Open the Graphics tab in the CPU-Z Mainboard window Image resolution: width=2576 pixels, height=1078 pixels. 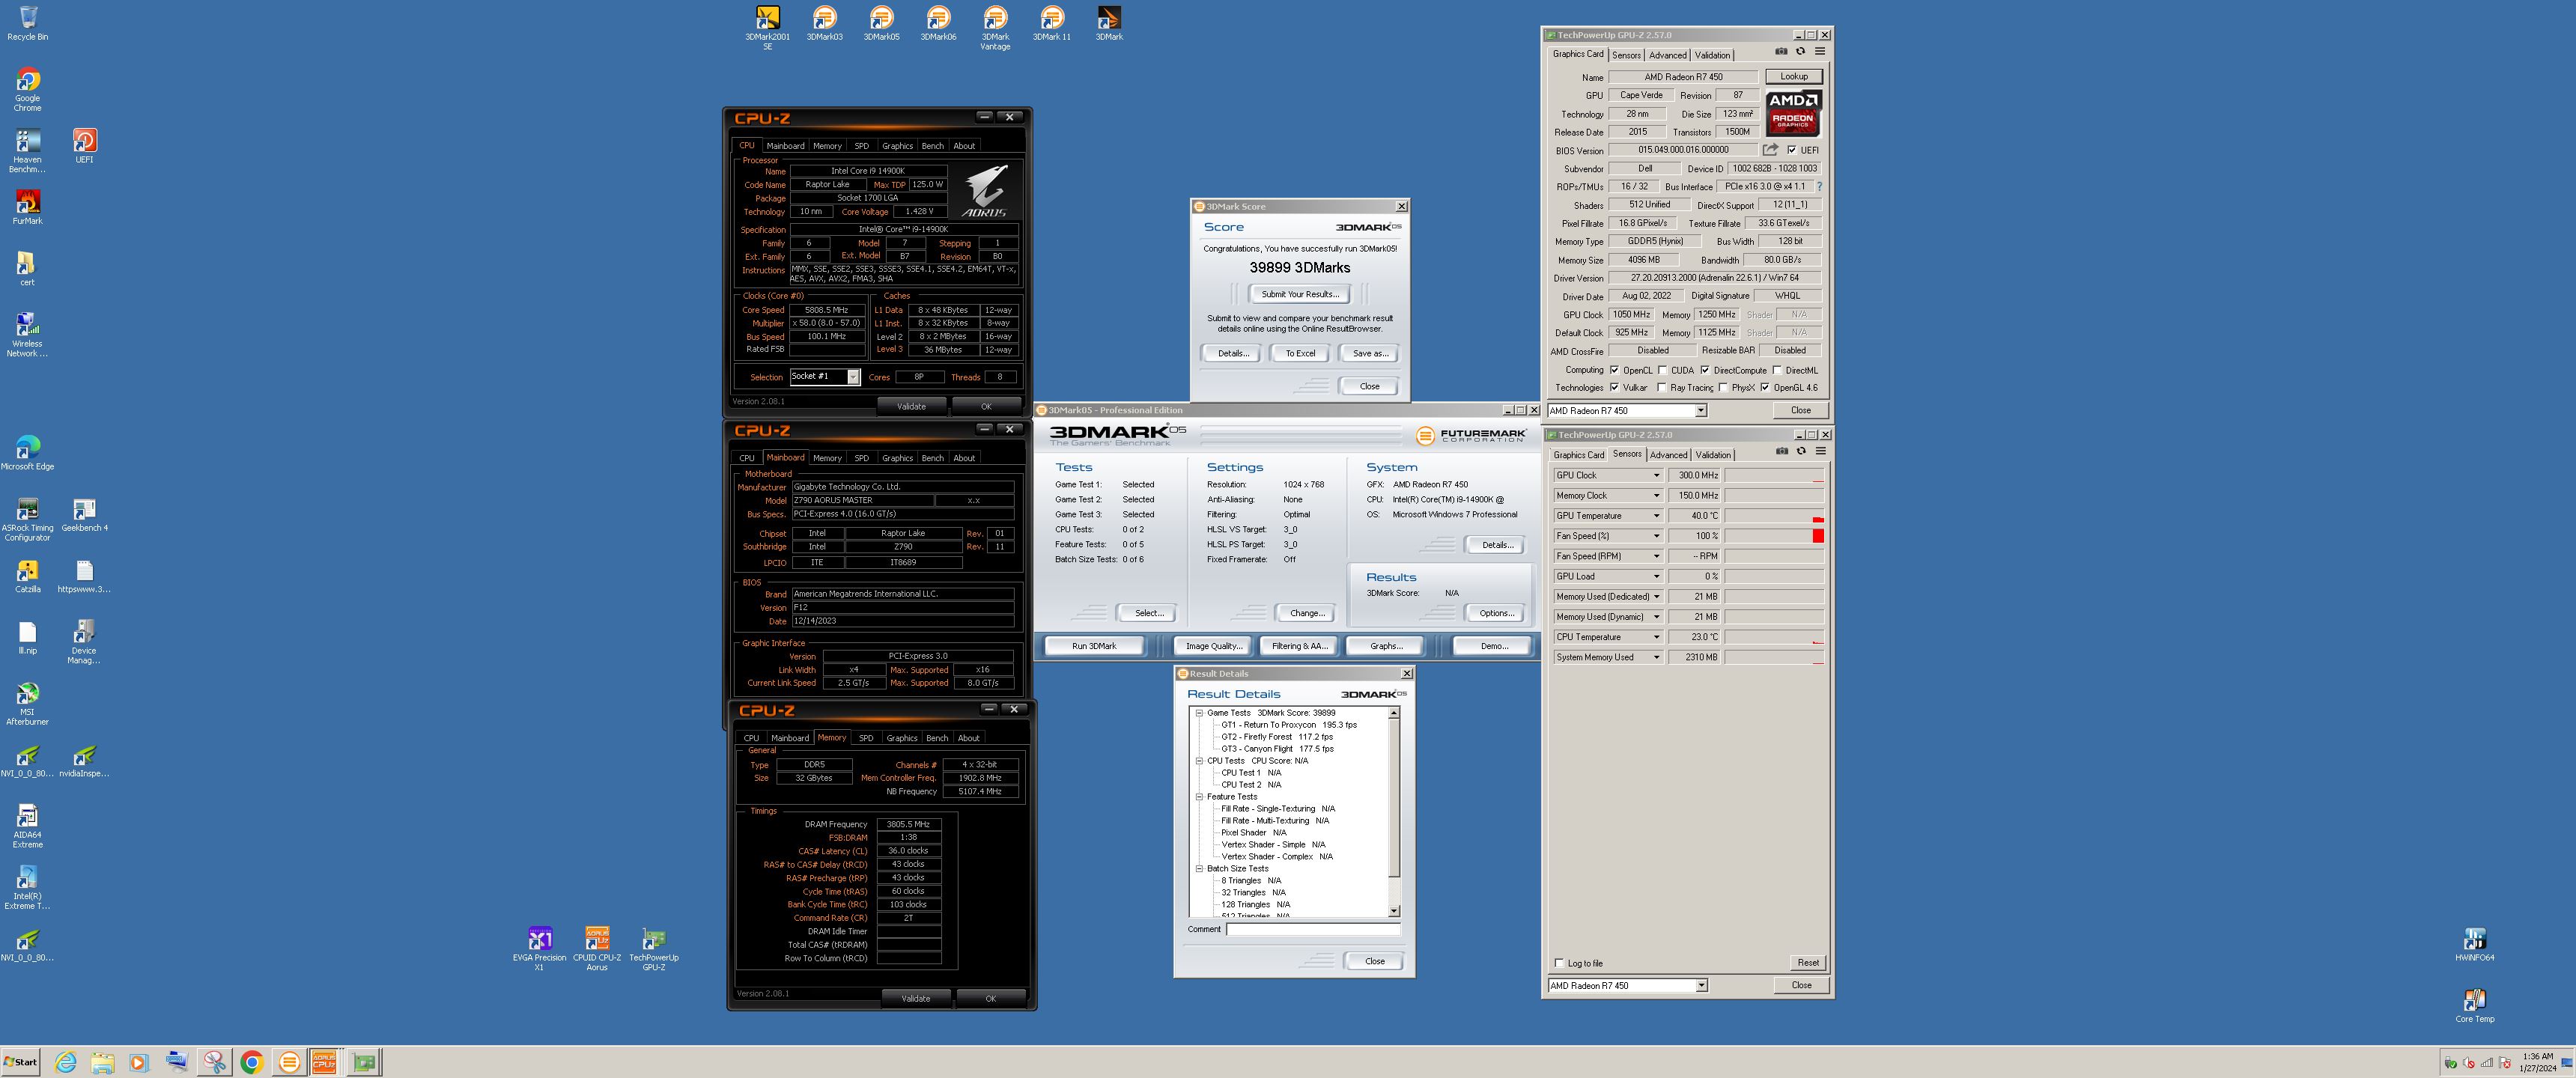click(x=897, y=458)
